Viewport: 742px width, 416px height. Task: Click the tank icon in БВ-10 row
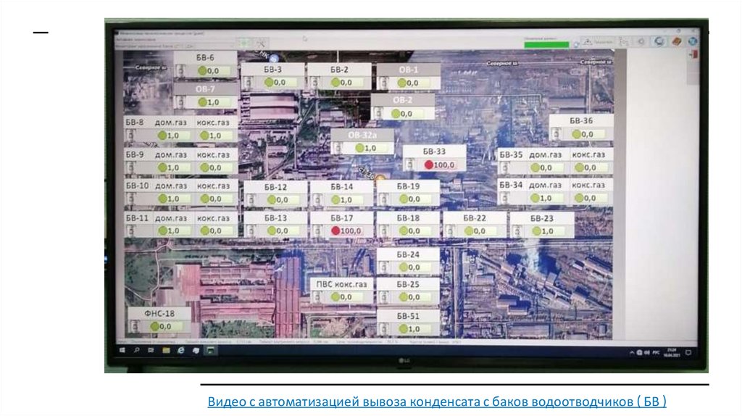tap(131, 199)
